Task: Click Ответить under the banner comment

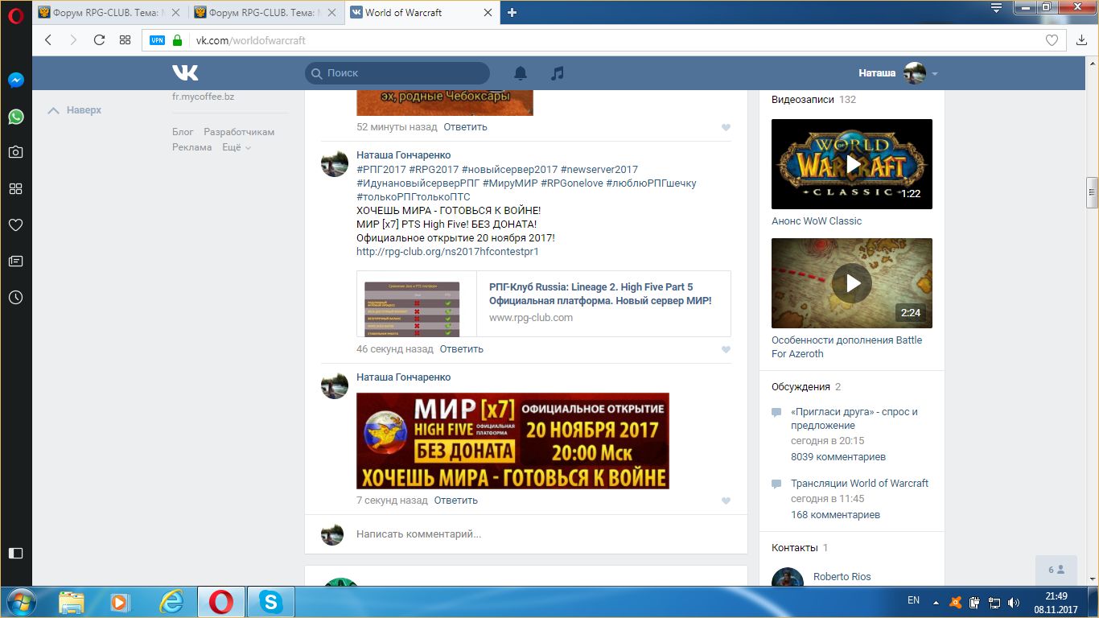Action: point(455,501)
